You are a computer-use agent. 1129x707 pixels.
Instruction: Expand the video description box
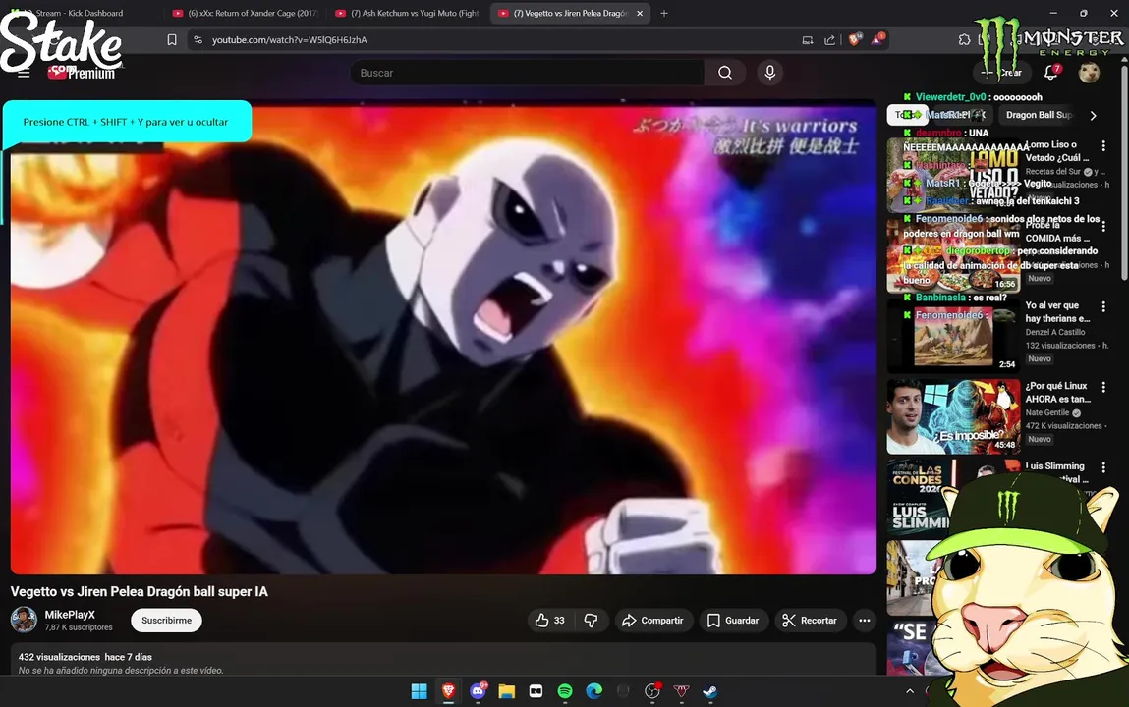(443, 660)
